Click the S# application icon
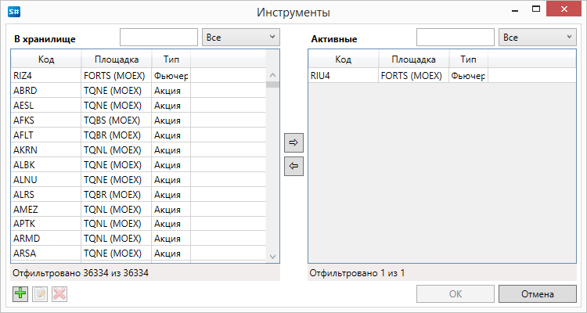The height and width of the screenshot is (313, 587). pyautogui.click(x=13, y=13)
